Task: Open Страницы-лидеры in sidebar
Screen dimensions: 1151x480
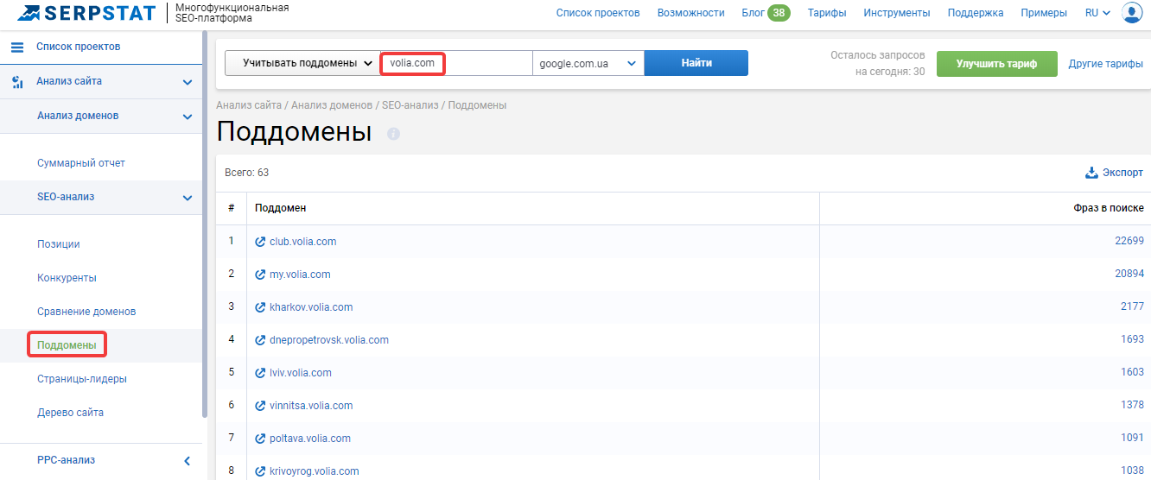Action: click(x=82, y=379)
